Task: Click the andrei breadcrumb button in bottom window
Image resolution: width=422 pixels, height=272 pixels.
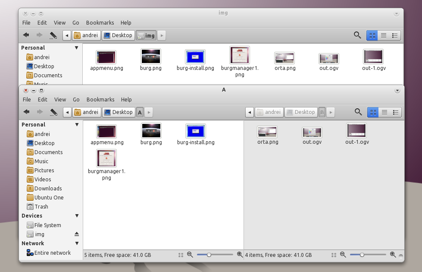Action: click(x=87, y=112)
